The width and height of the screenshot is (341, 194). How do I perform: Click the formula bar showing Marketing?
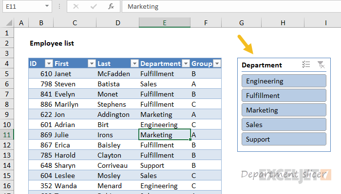click(231, 6)
